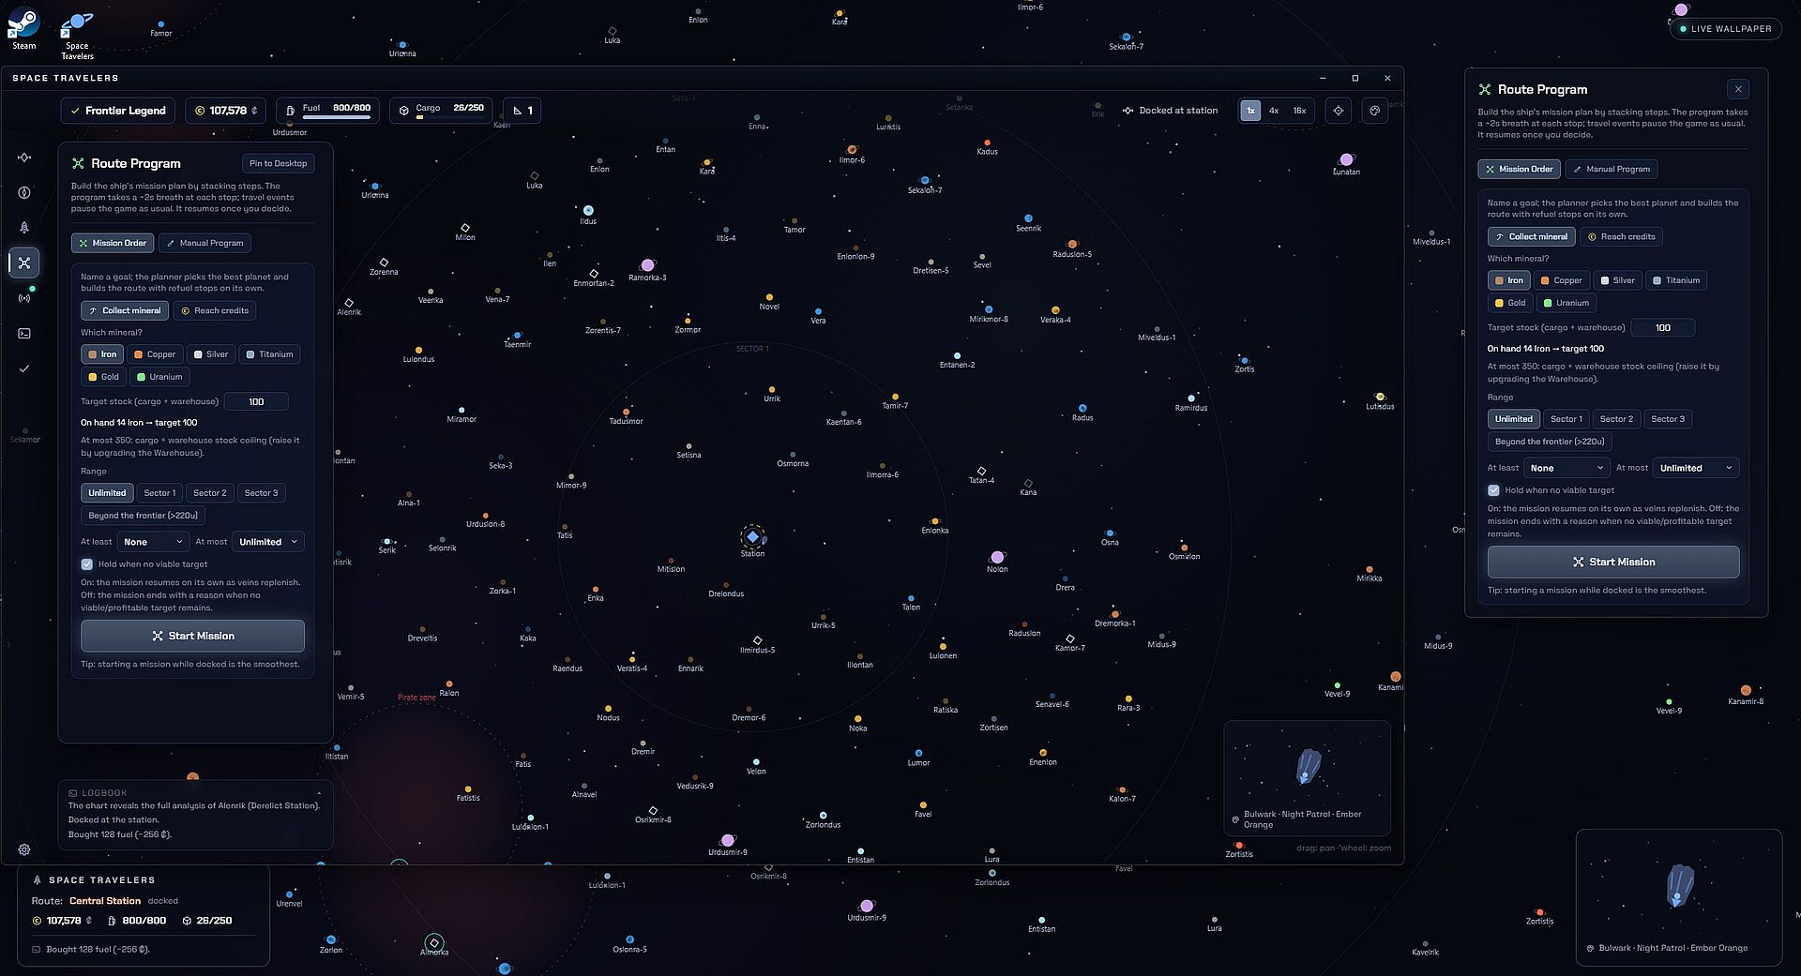
Task: Select the active Route Program sidebar icon
Action: click(x=24, y=263)
